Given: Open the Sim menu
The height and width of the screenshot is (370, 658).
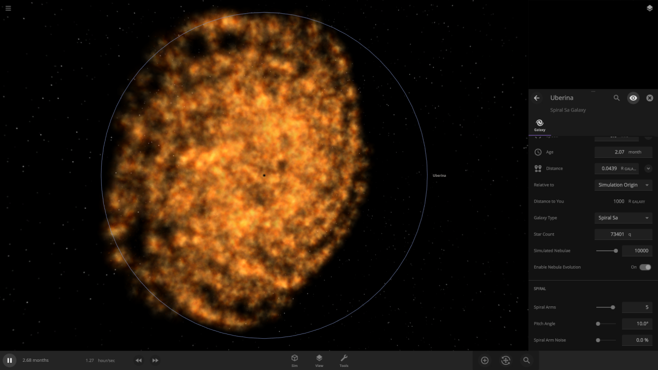Looking at the screenshot, I should (295, 360).
